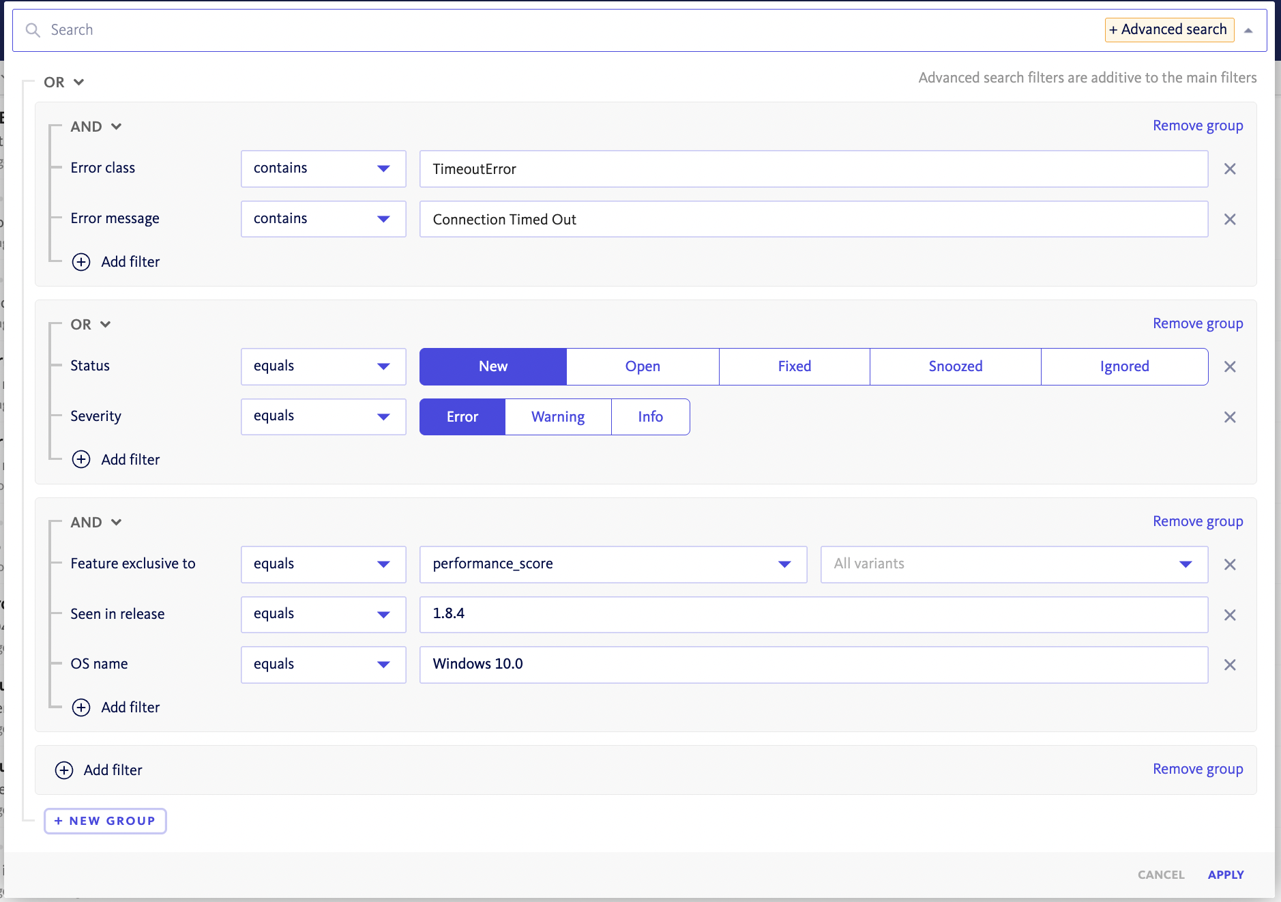Remove the Error class filter row
The width and height of the screenshot is (1281, 902).
(1229, 169)
